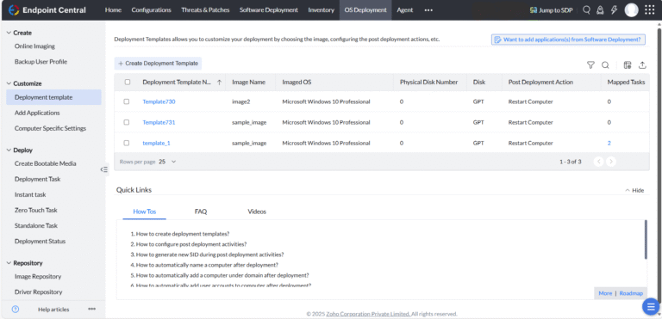Click mapped tasks count 2 link

[x=609, y=143]
